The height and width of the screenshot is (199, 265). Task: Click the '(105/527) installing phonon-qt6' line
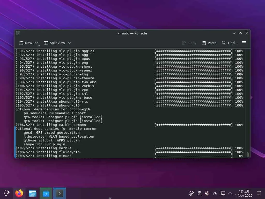[48, 105]
